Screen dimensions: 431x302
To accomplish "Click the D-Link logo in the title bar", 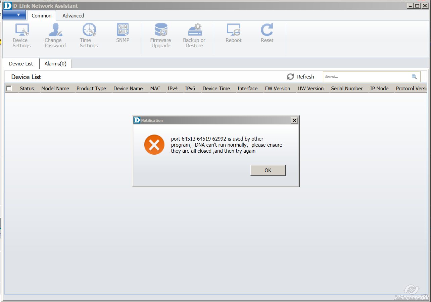I will (7, 6).
